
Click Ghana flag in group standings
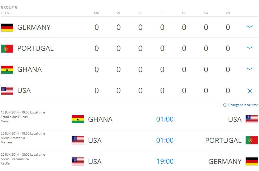pos(7,69)
